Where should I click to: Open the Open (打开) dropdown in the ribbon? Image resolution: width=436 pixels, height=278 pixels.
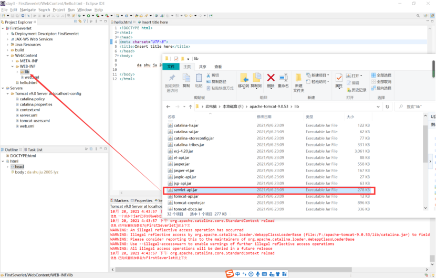click(x=361, y=76)
